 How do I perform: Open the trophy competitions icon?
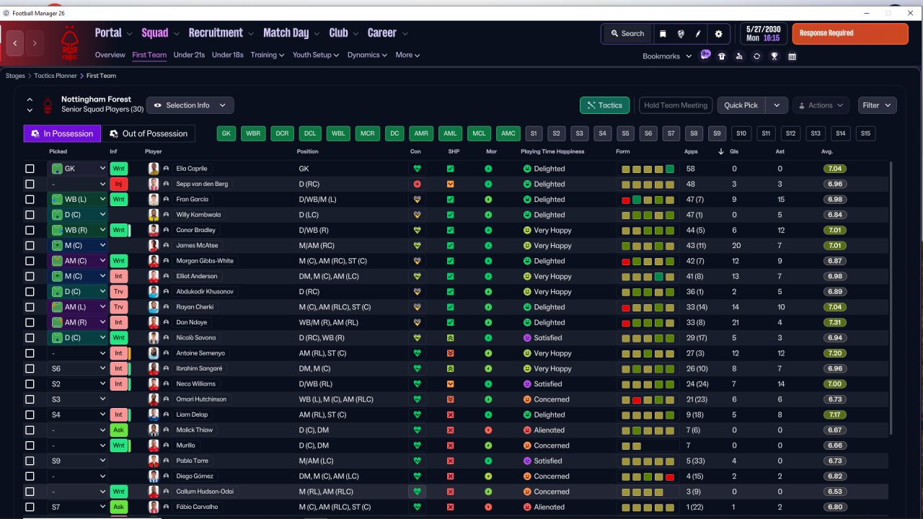click(x=774, y=56)
